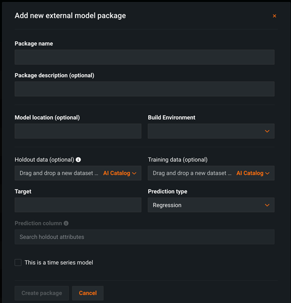Open AI Catalog menu for Training data
The width and height of the screenshot is (291, 303).
click(253, 173)
